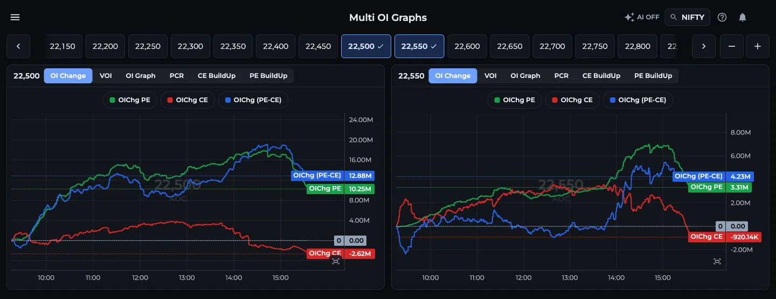This screenshot has width=776, height=299.
Task: Select the 22,450 strike
Action: tap(318, 46)
